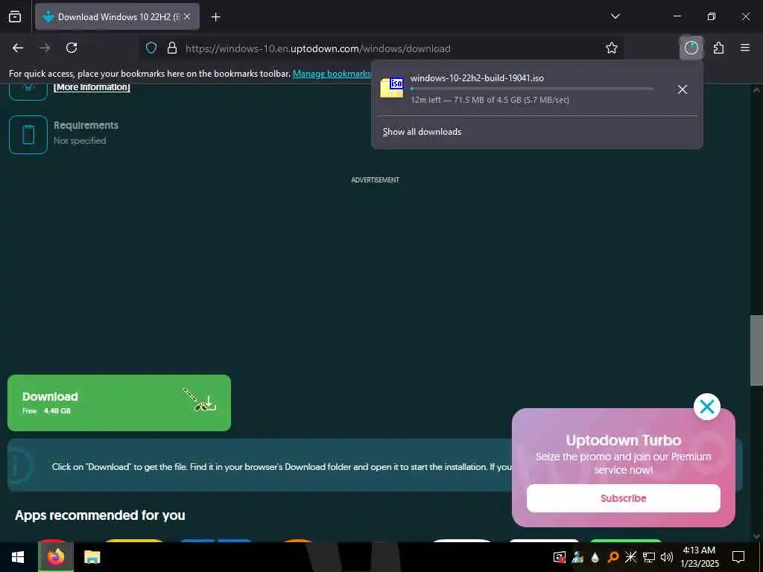Open the network tray icon
763x572 pixels.
(649, 557)
